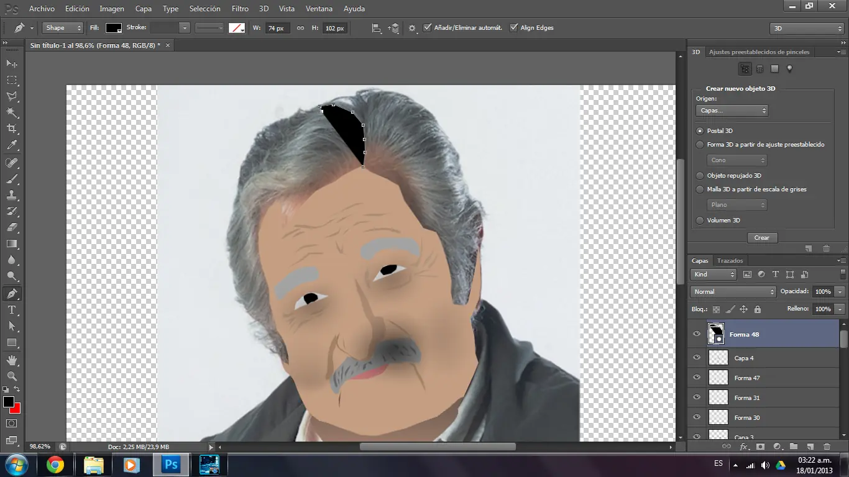The image size is (849, 477).
Task: Select the Gradient tool
Action: [x=12, y=244]
